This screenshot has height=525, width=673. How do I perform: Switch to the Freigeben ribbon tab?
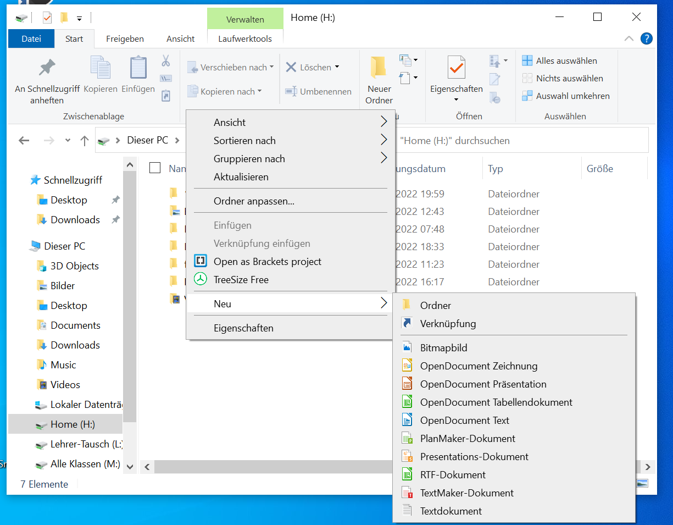click(x=125, y=38)
